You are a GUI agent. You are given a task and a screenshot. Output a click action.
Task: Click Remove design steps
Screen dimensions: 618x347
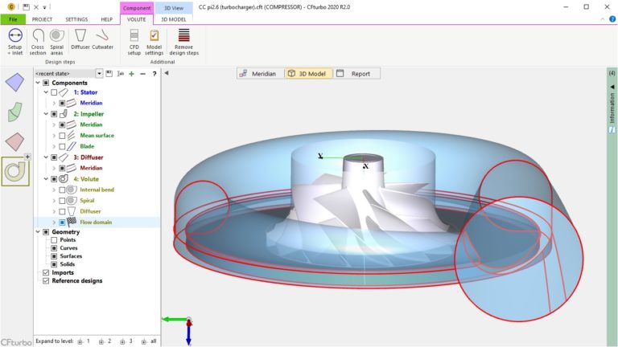coord(184,39)
